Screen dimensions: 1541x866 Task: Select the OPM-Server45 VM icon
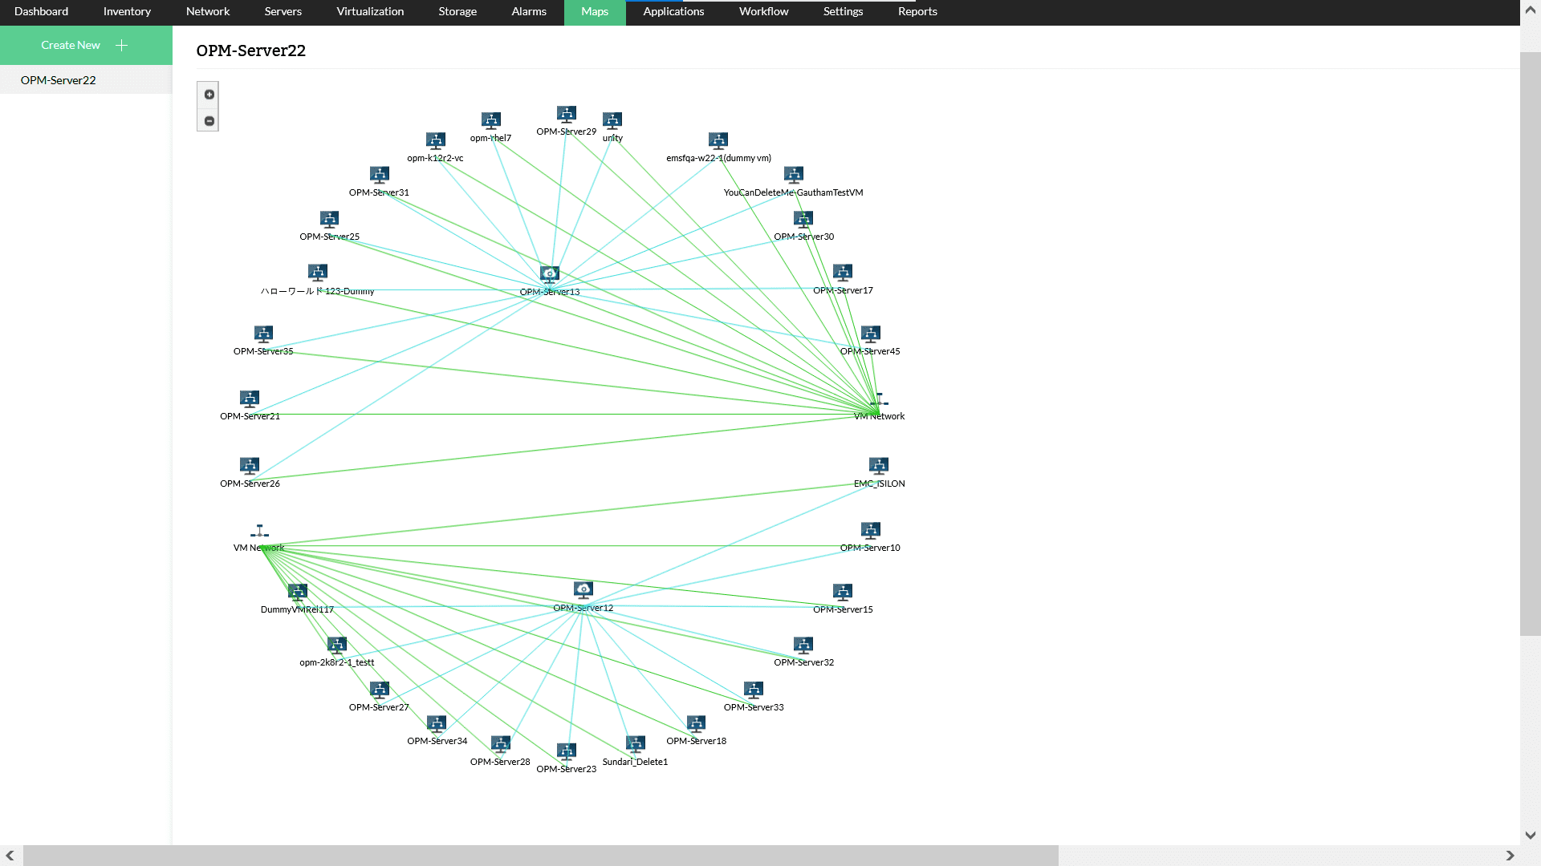click(x=871, y=334)
